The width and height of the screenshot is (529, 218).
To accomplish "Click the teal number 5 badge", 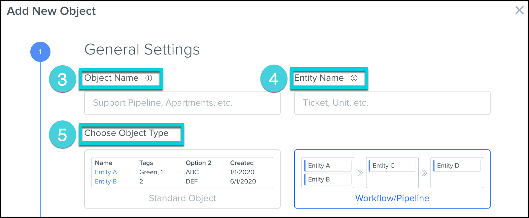I will pyautogui.click(x=62, y=135).
